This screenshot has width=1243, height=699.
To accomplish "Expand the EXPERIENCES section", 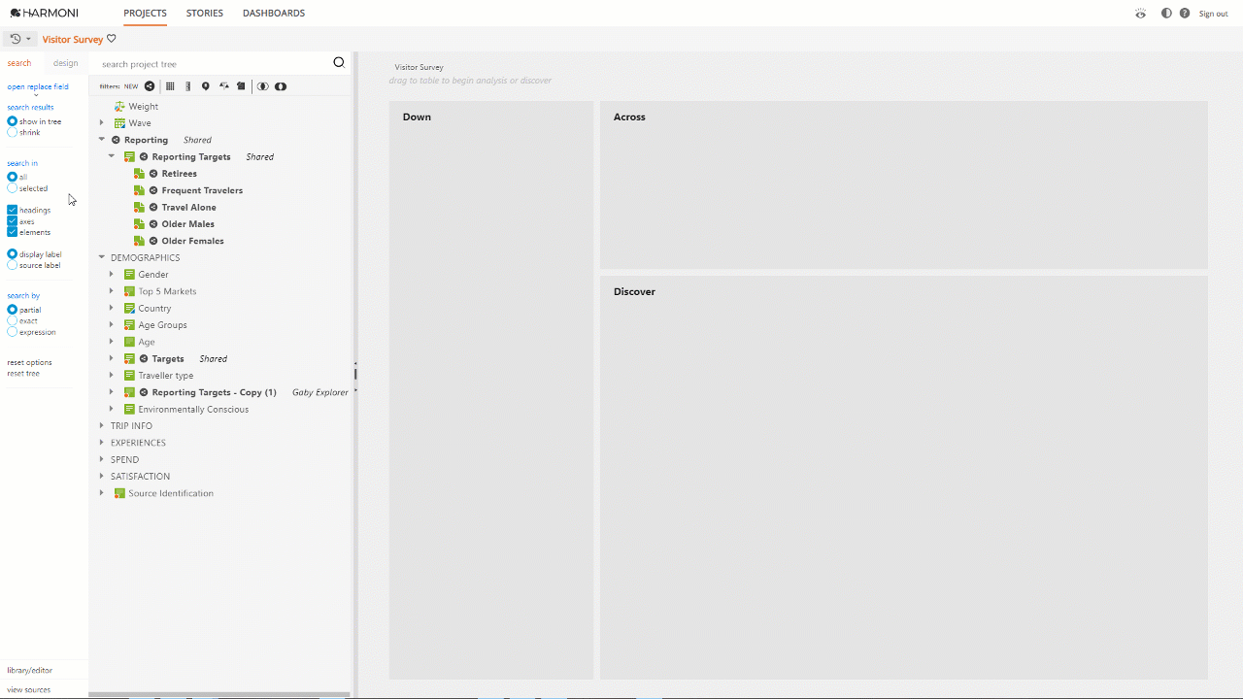I will point(102,443).
